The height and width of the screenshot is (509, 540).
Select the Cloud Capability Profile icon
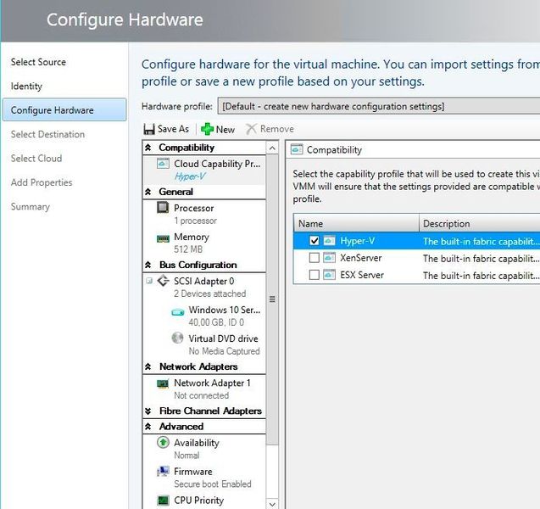coord(163,164)
